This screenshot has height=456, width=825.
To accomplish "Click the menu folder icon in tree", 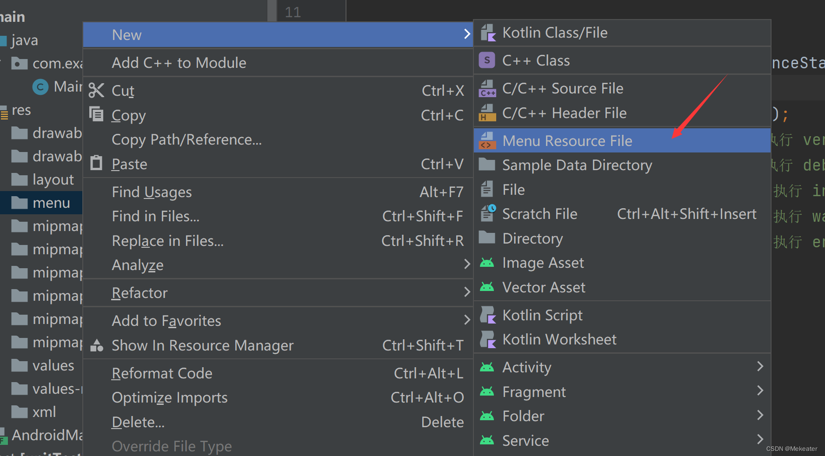I will pyautogui.click(x=19, y=203).
